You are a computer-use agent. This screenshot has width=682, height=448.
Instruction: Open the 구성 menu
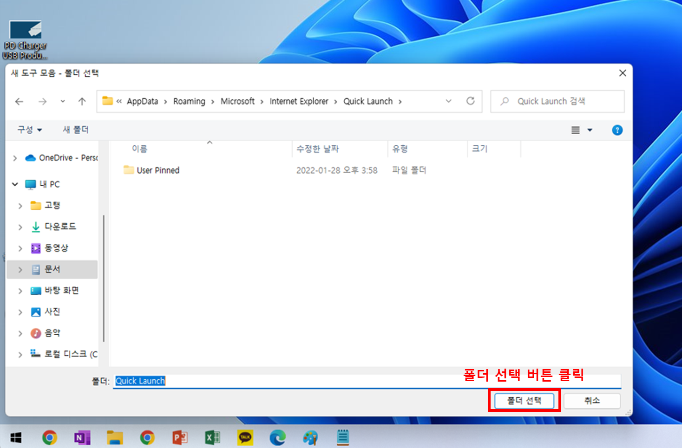30,130
